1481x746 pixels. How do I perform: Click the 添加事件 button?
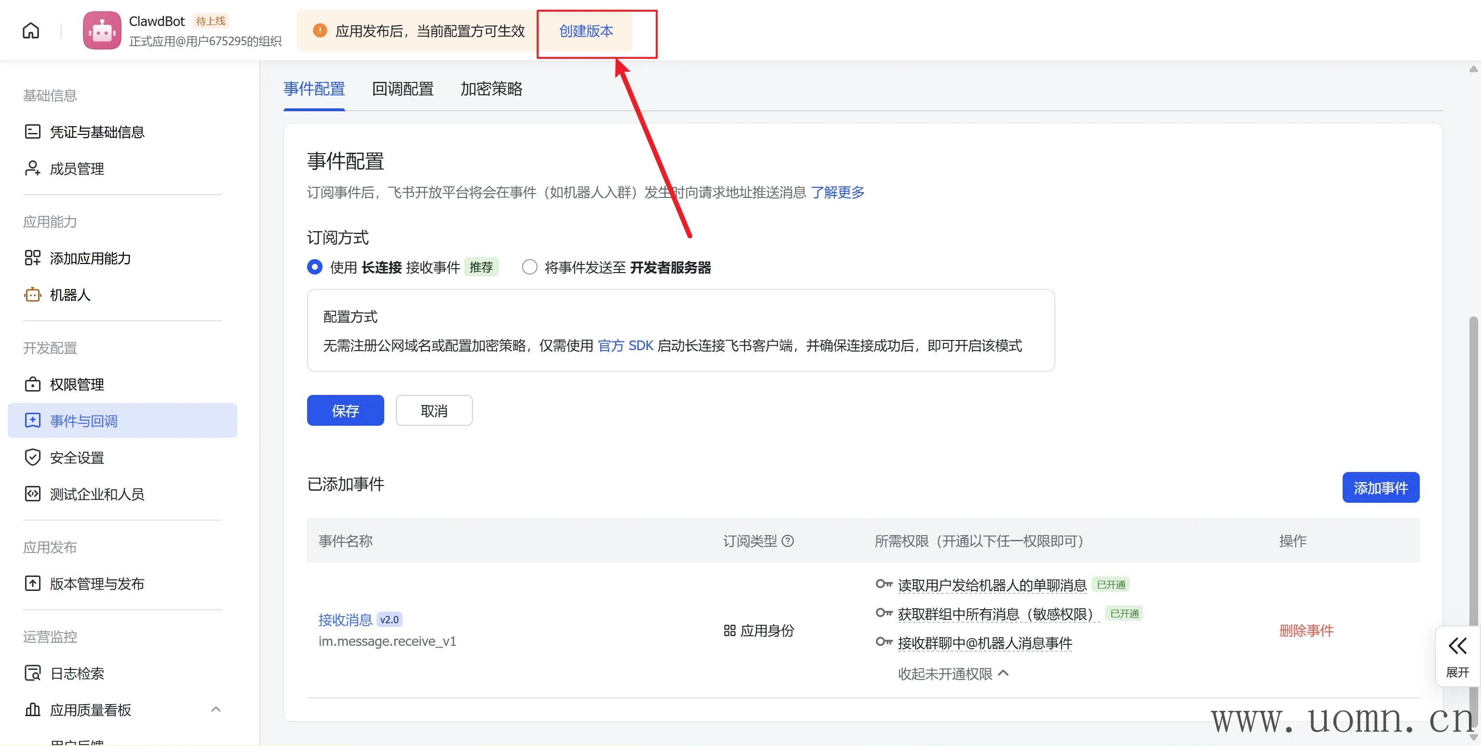[1380, 488]
